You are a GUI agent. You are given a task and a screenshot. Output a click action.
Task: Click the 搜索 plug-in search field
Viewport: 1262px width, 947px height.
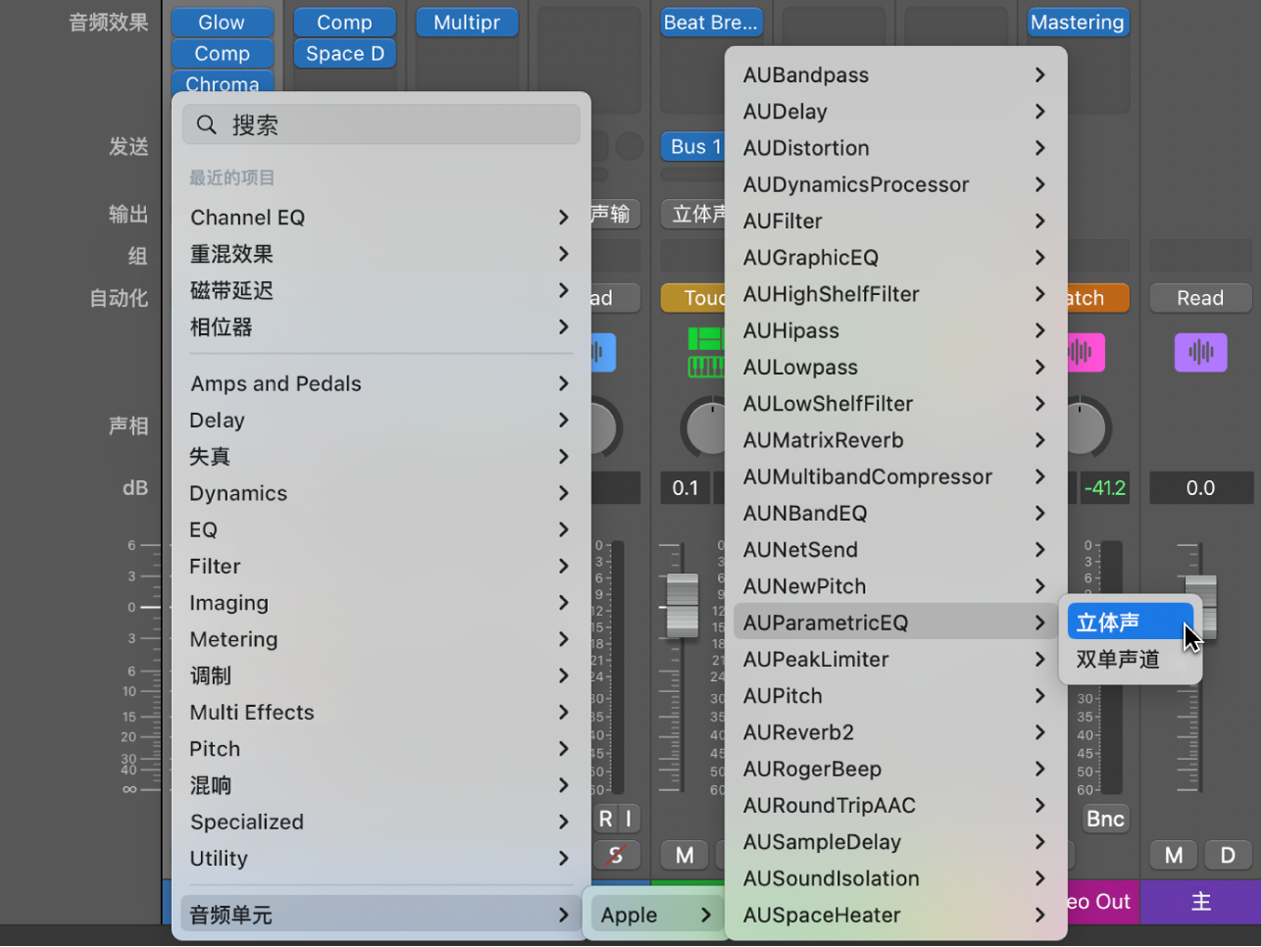[x=392, y=125]
